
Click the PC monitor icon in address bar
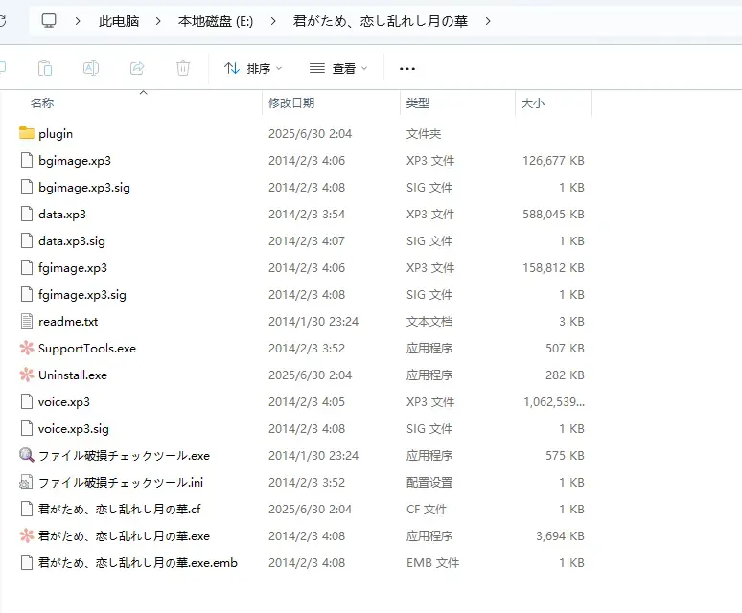49,21
